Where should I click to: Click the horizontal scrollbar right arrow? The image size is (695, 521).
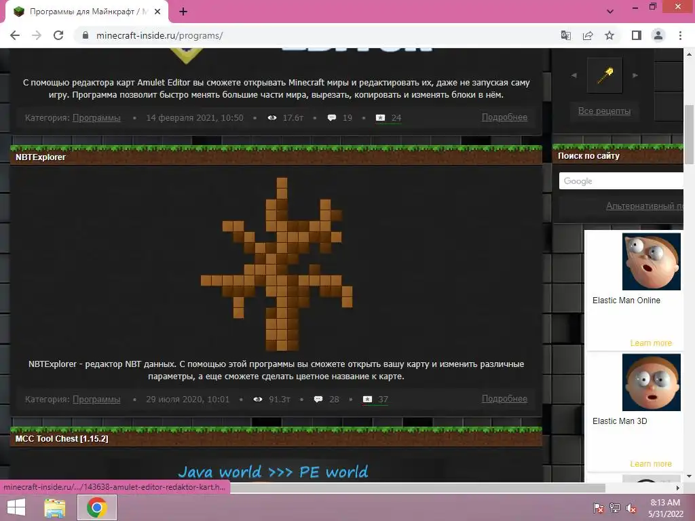tap(678, 488)
